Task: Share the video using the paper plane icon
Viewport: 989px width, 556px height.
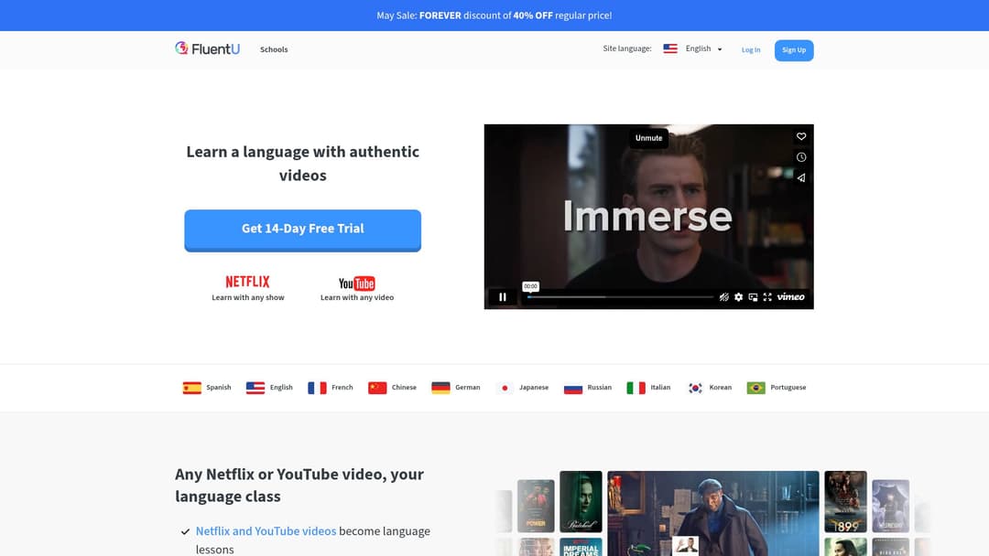Action: 801,178
